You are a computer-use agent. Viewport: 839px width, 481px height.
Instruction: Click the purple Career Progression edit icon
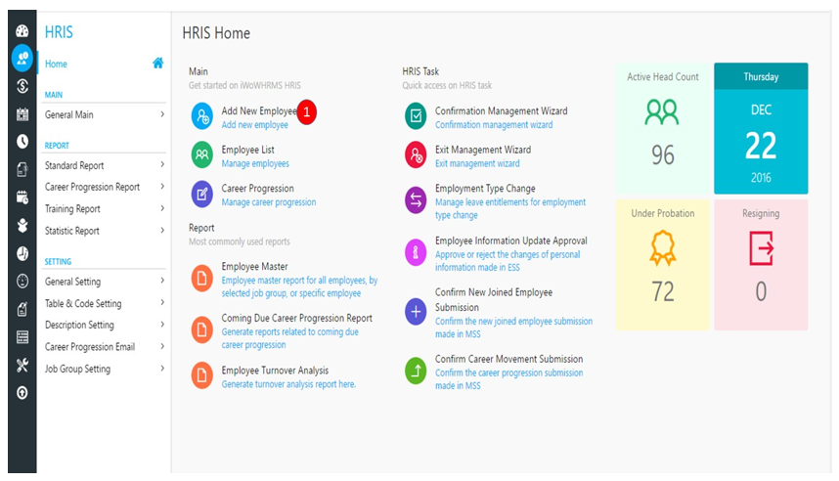coord(202,194)
